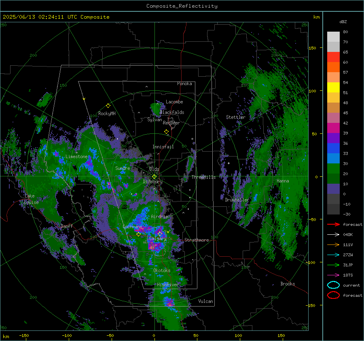
Task: Click the Blackfalds label
Action: 172,112
